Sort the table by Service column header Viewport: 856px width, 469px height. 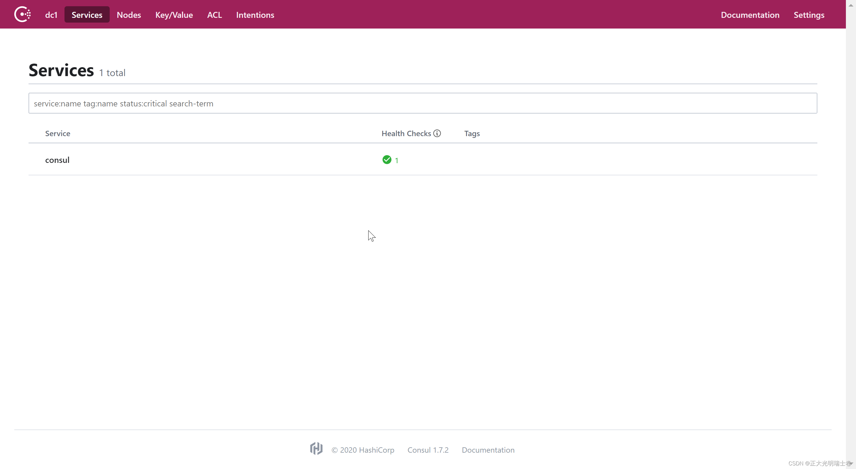(x=57, y=133)
